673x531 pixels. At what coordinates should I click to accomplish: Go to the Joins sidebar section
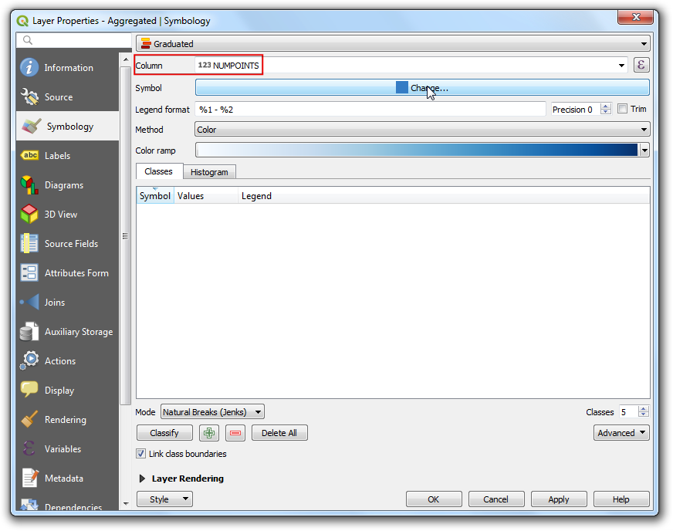[54, 303]
